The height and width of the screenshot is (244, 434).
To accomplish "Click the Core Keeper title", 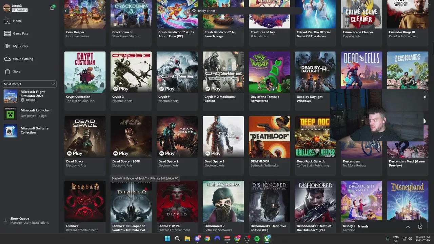I will [x=75, y=33].
